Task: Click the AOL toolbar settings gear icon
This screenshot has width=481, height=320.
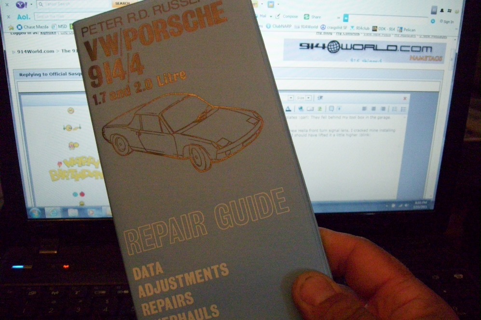Action: point(433,21)
